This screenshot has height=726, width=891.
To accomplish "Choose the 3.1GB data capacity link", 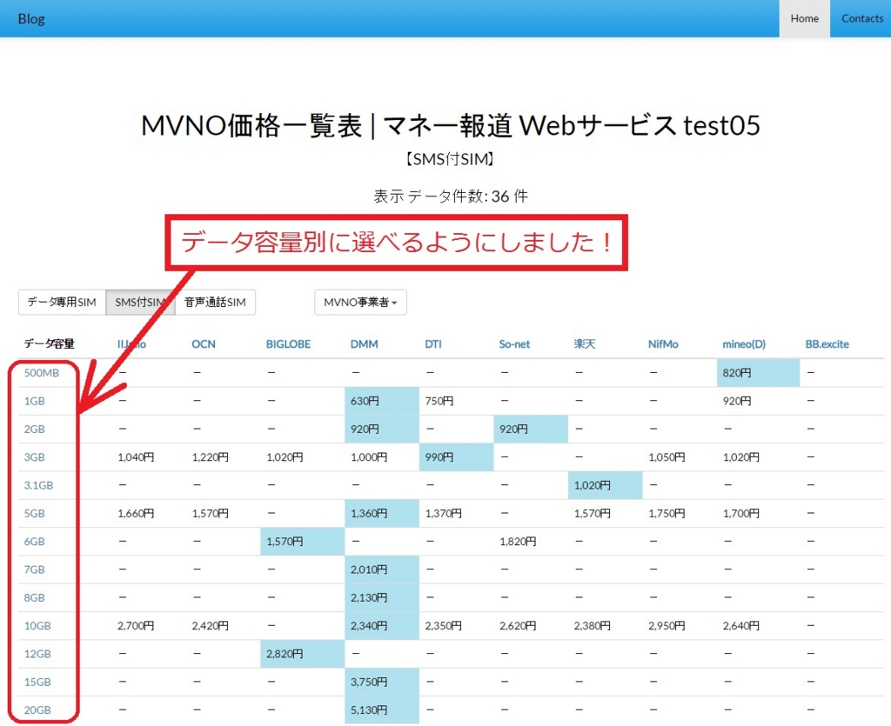I will 38,485.
